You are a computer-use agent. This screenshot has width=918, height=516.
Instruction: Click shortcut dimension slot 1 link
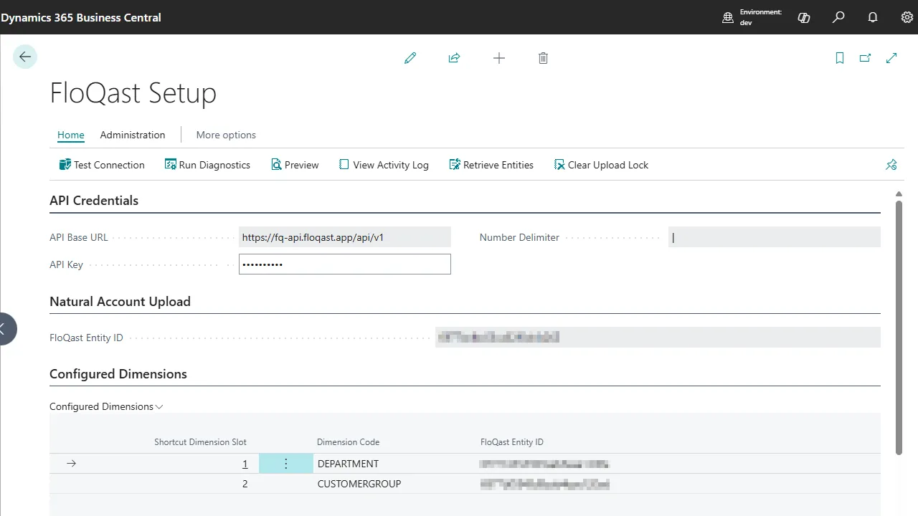(x=245, y=464)
